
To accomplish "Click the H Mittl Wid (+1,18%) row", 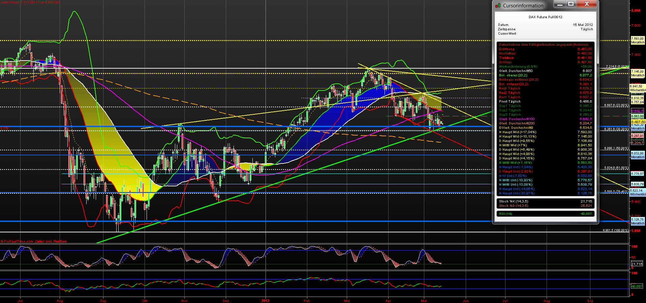I will [x=545, y=163].
